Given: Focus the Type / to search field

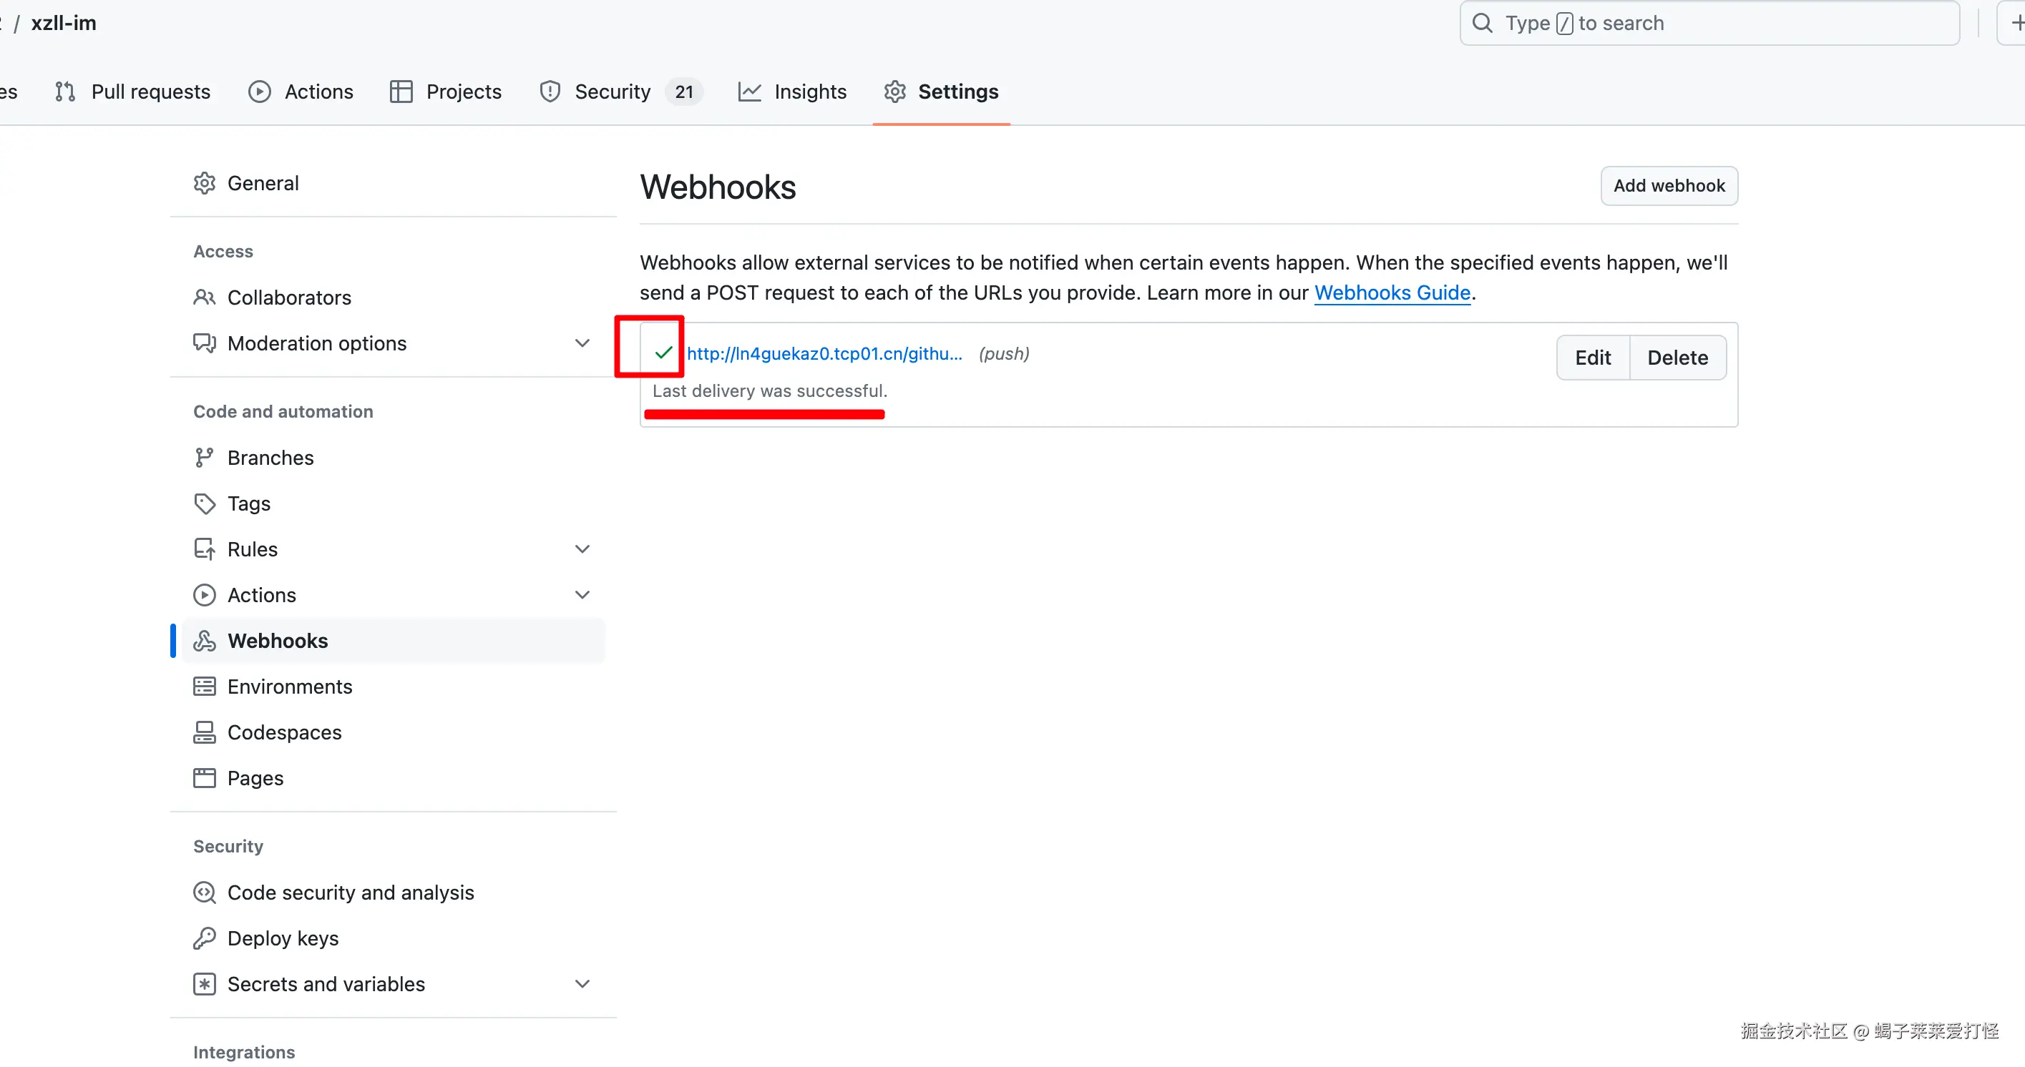Looking at the screenshot, I should (1709, 24).
